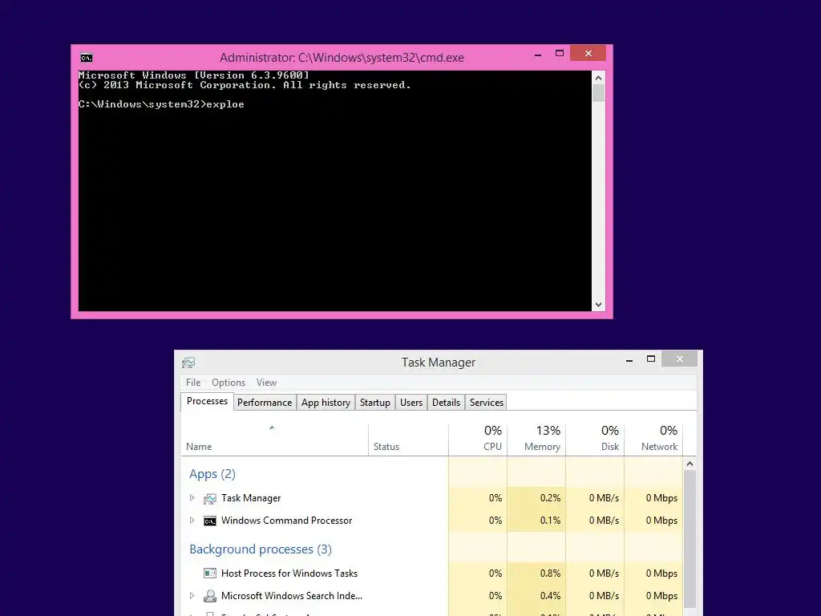
Task: Sort processes by Memory column
Action: pos(536,439)
